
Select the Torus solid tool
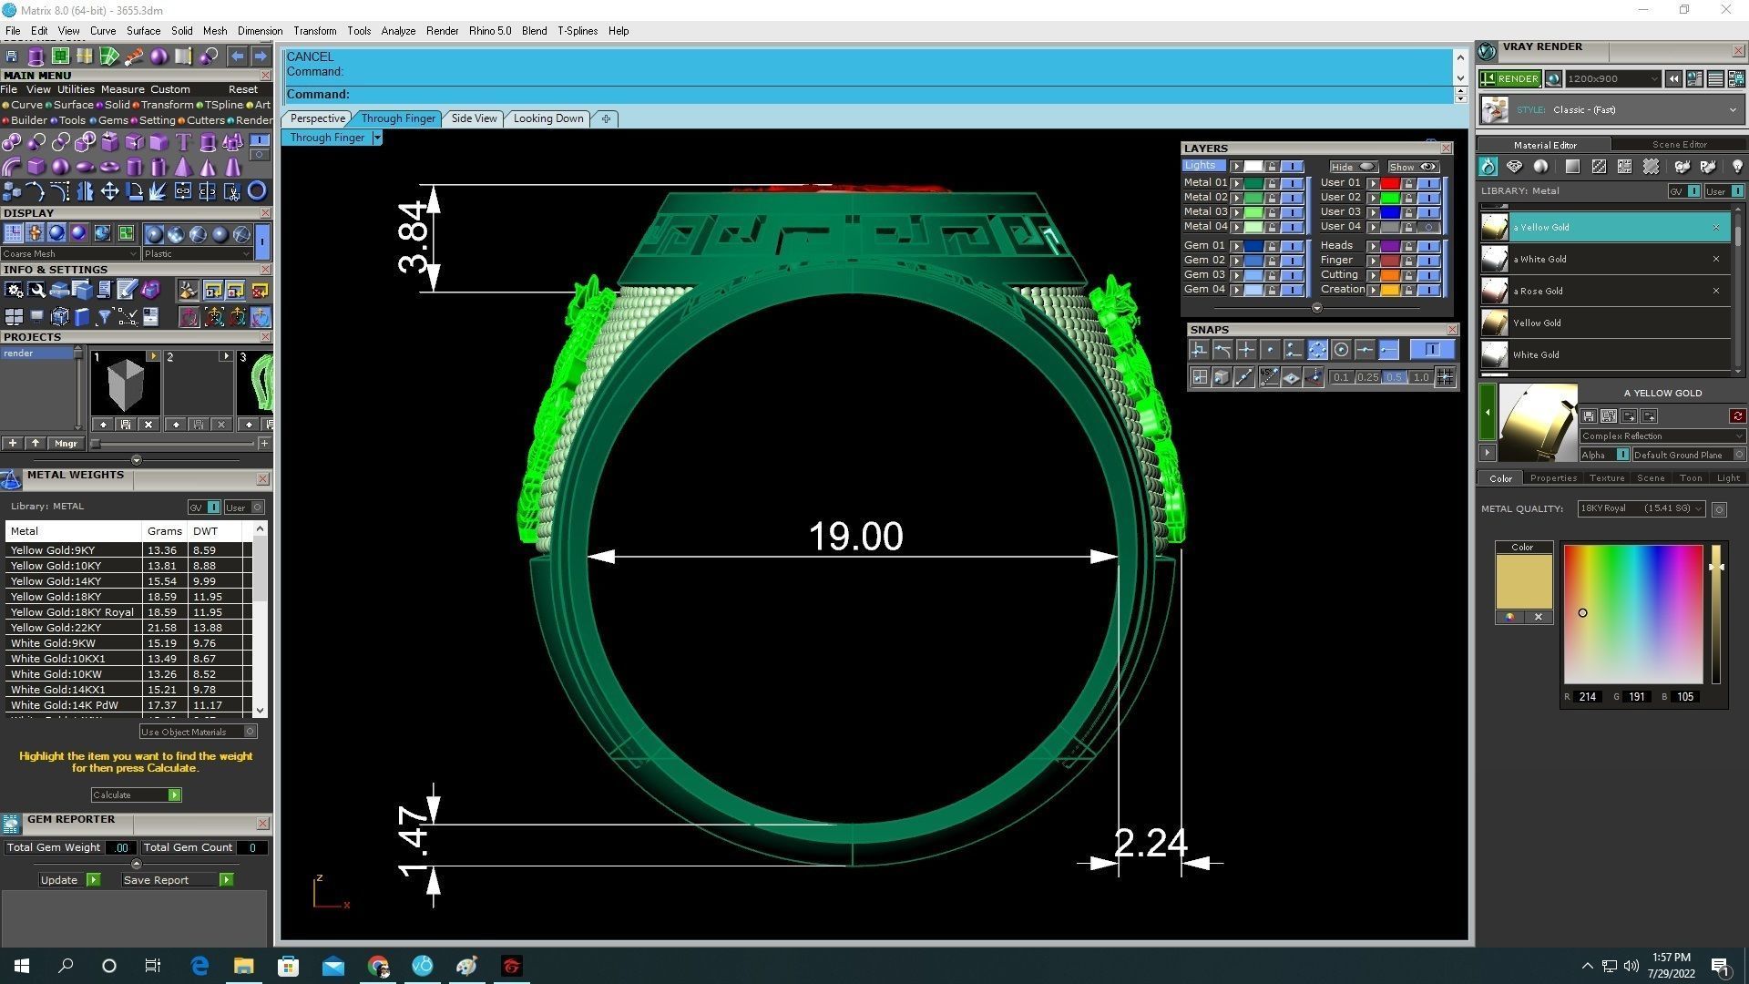[x=109, y=167]
